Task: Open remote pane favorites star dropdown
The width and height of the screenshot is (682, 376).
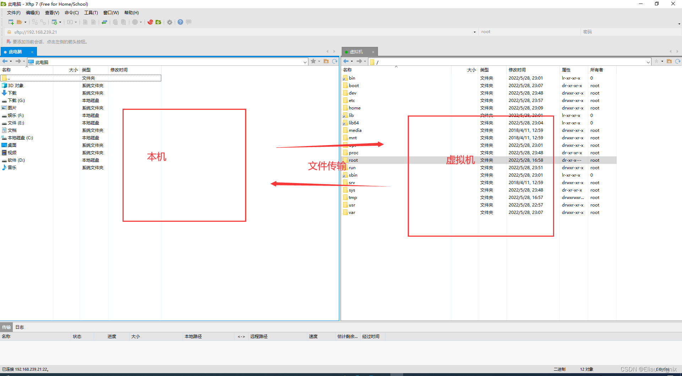Action: click(x=662, y=61)
